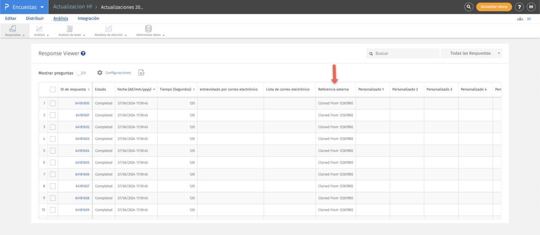This screenshot has height=235, width=540.
Task: Open the Análisis chart icon
Action: coord(40,29)
